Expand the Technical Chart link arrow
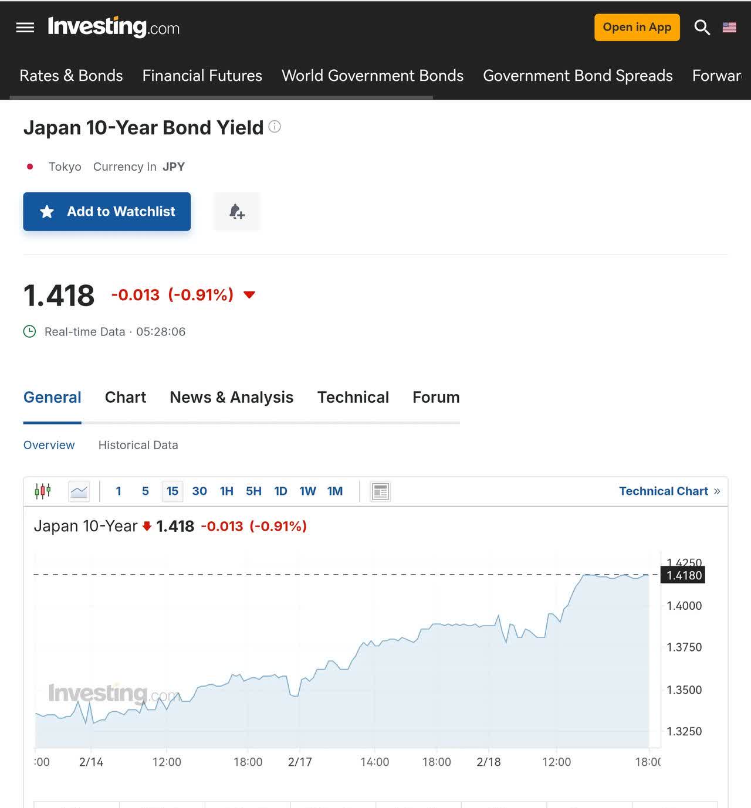The height and width of the screenshot is (808, 751). tap(716, 491)
